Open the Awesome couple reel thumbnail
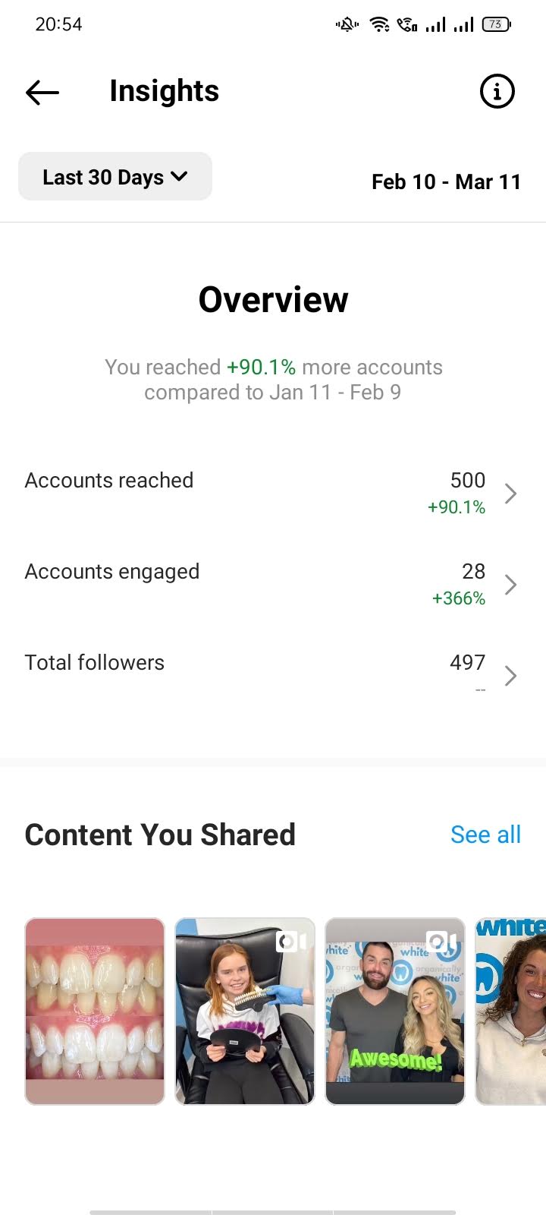This screenshot has height=1215, width=546. [x=395, y=1011]
